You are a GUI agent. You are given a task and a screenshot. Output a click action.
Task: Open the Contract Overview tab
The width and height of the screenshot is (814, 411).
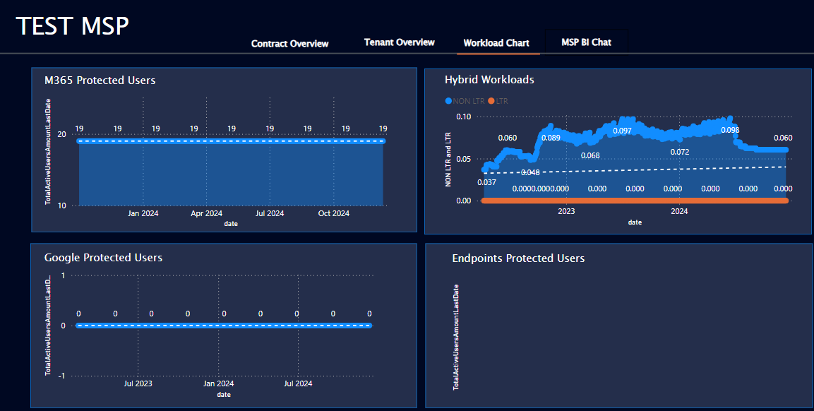click(x=289, y=44)
